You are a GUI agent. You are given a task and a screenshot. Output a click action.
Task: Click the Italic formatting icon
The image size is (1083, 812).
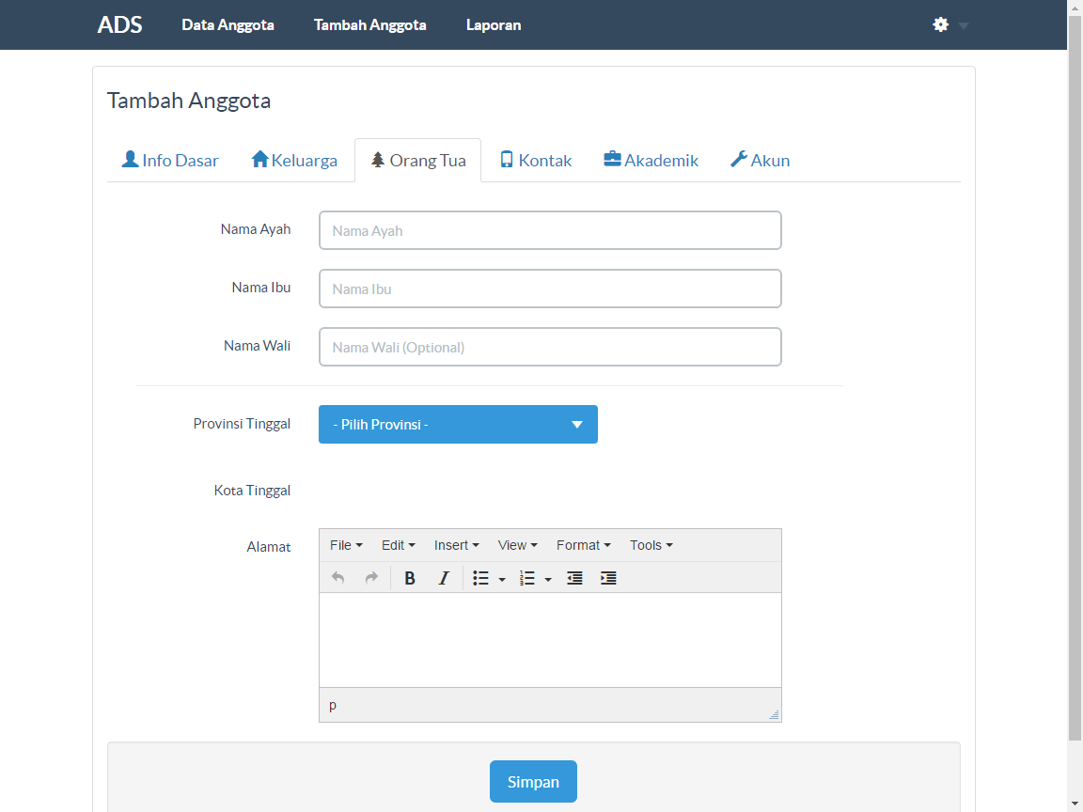click(444, 578)
